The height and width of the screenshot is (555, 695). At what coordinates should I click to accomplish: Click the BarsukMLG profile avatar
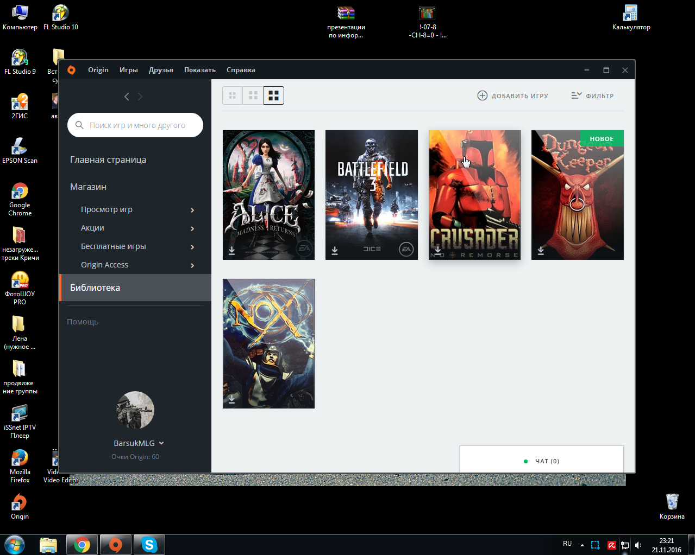135,410
